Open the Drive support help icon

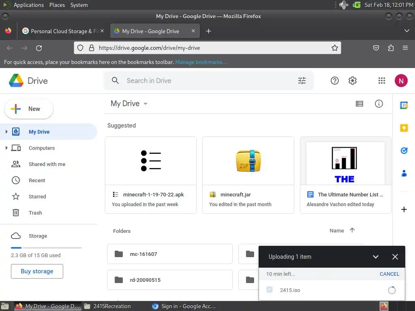click(334, 81)
